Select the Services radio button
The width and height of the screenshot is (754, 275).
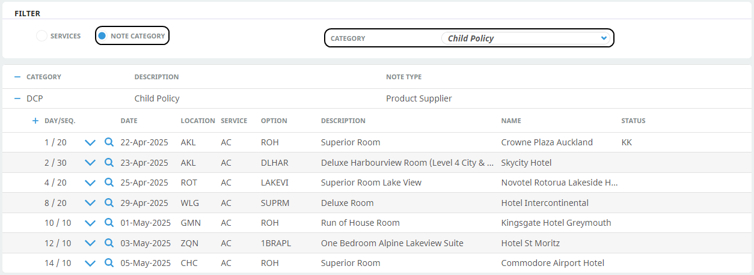41,36
